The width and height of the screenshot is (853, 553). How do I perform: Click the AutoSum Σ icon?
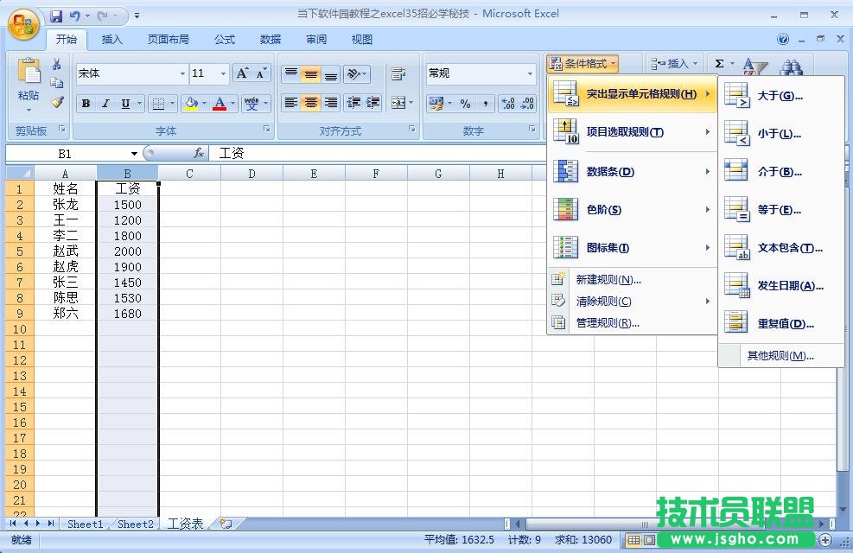720,63
